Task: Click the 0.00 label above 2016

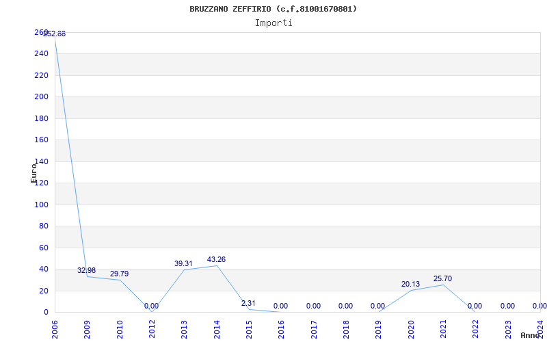Action: [280, 306]
